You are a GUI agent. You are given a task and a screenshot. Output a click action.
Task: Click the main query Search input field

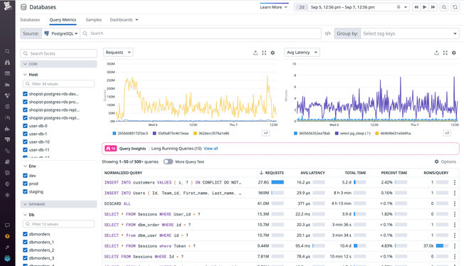coord(201,33)
